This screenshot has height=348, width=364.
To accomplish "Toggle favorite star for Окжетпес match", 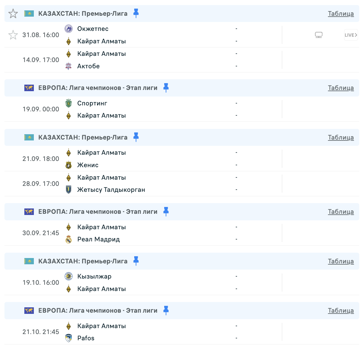I will pos(13,35).
